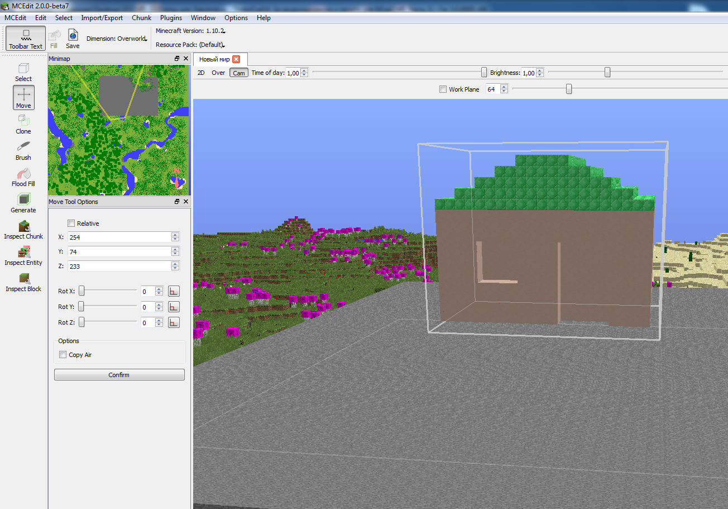The width and height of the screenshot is (728, 509).
Task: Select the Inspect Block tool
Action: pyautogui.click(x=23, y=282)
